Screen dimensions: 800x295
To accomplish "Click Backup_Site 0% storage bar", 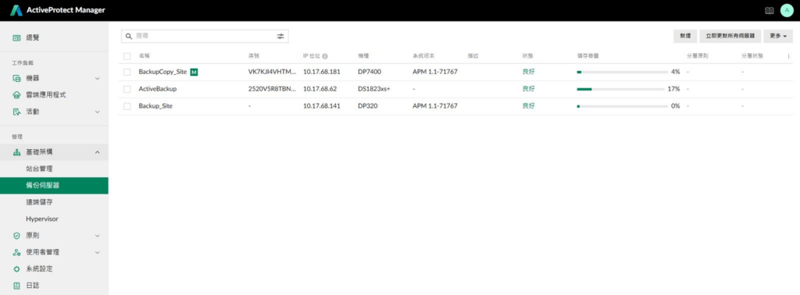I will (x=622, y=106).
